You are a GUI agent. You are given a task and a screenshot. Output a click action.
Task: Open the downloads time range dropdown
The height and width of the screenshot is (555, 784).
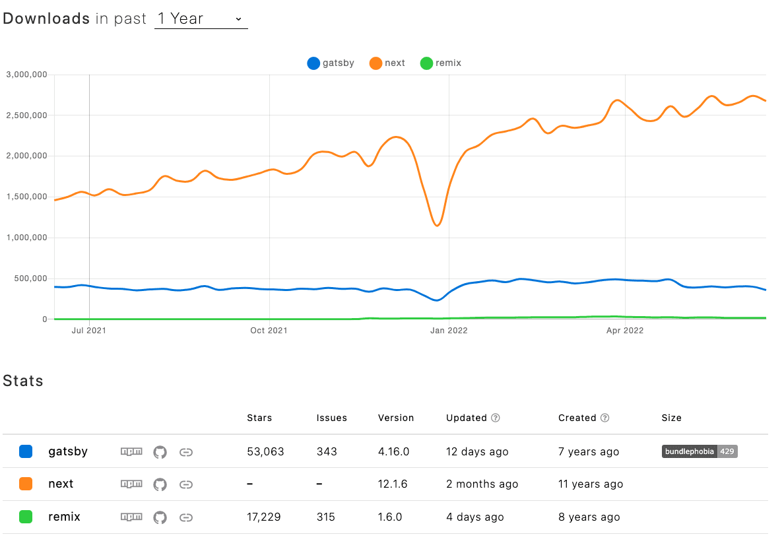point(201,18)
